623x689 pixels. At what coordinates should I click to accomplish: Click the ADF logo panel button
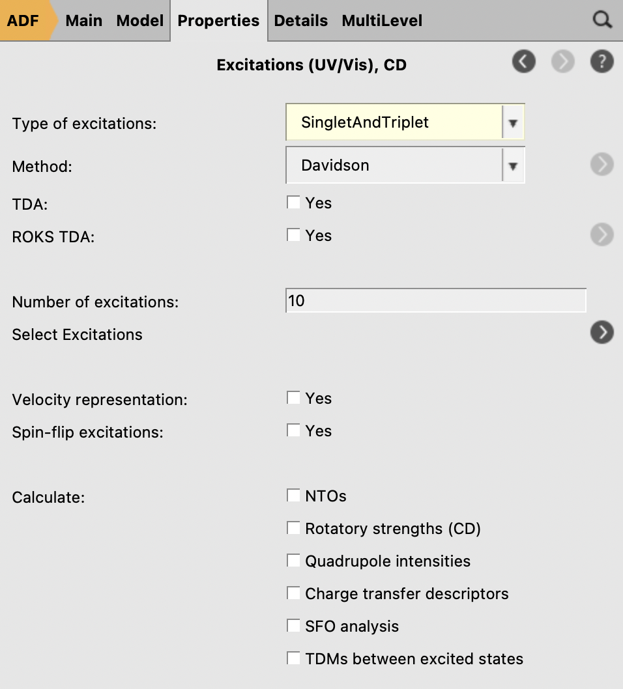click(23, 21)
